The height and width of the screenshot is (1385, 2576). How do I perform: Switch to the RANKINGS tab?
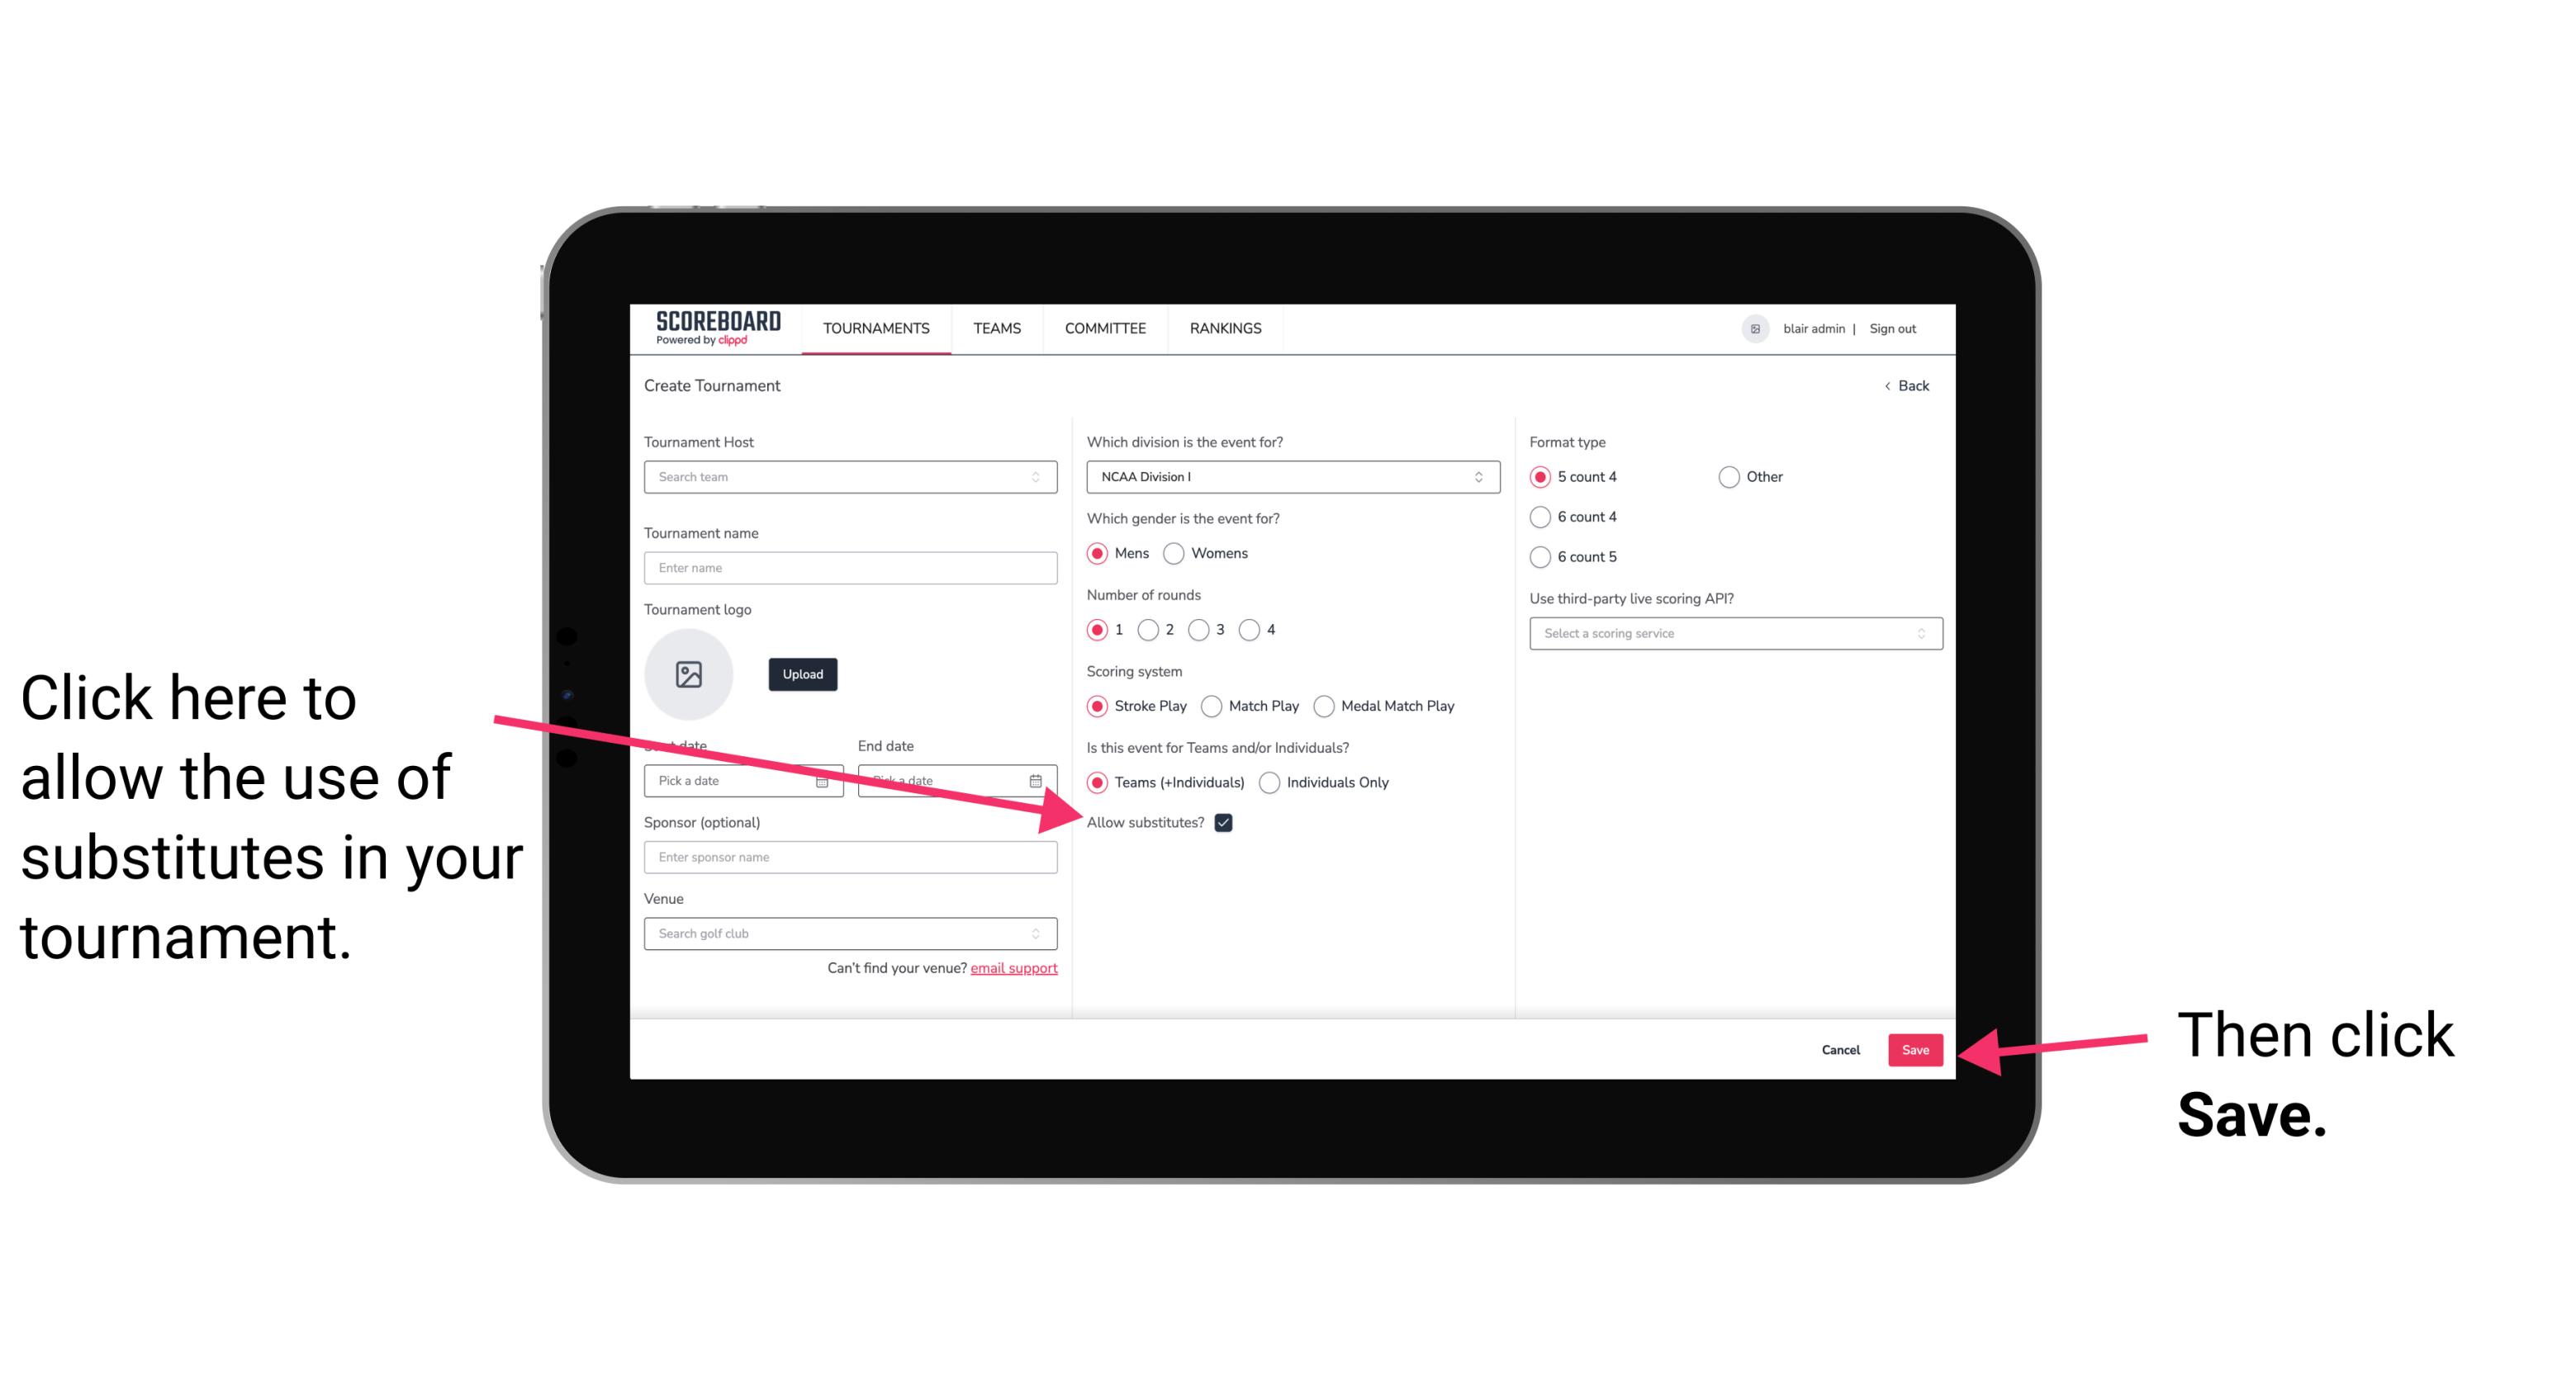pos(1225,328)
